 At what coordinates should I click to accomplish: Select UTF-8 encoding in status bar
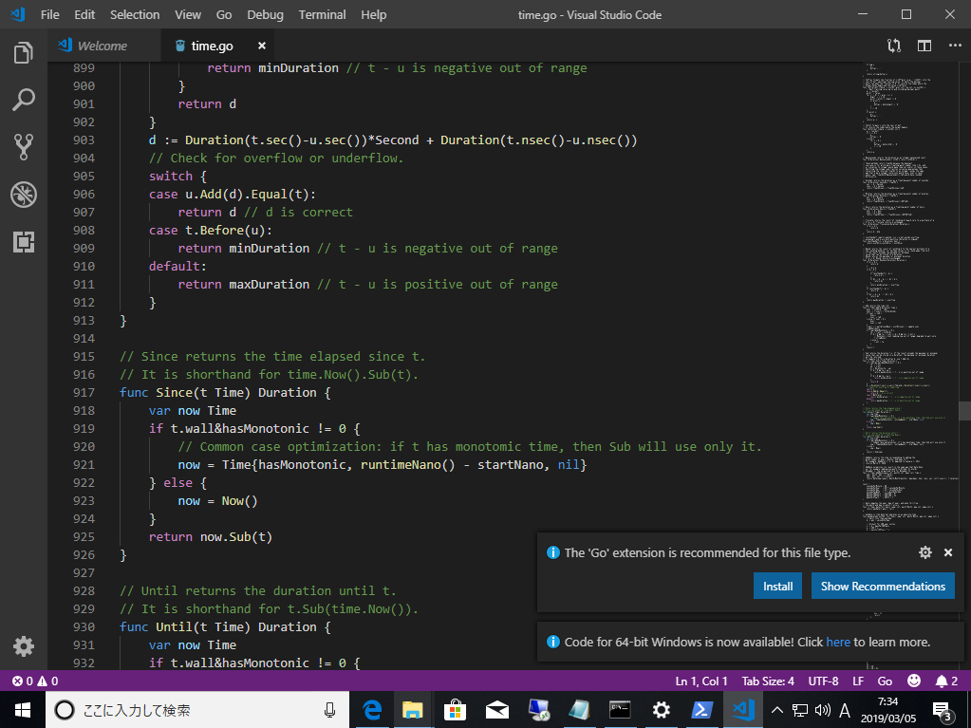tap(823, 681)
